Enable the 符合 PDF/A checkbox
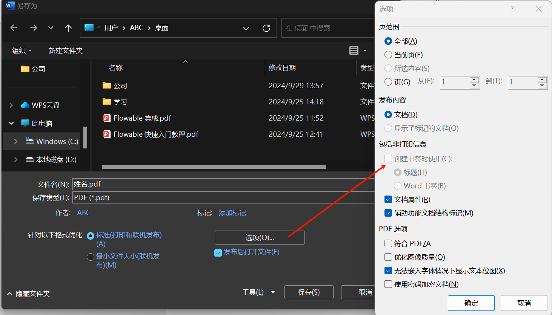 click(388, 244)
